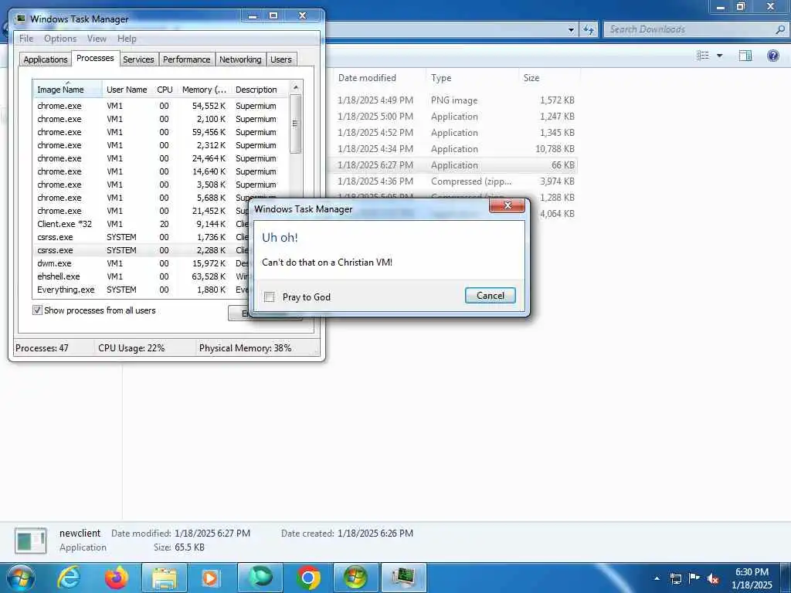Image resolution: width=791 pixels, height=593 pixels.
Task: Click the network tray icon
Action: [675, 578]
